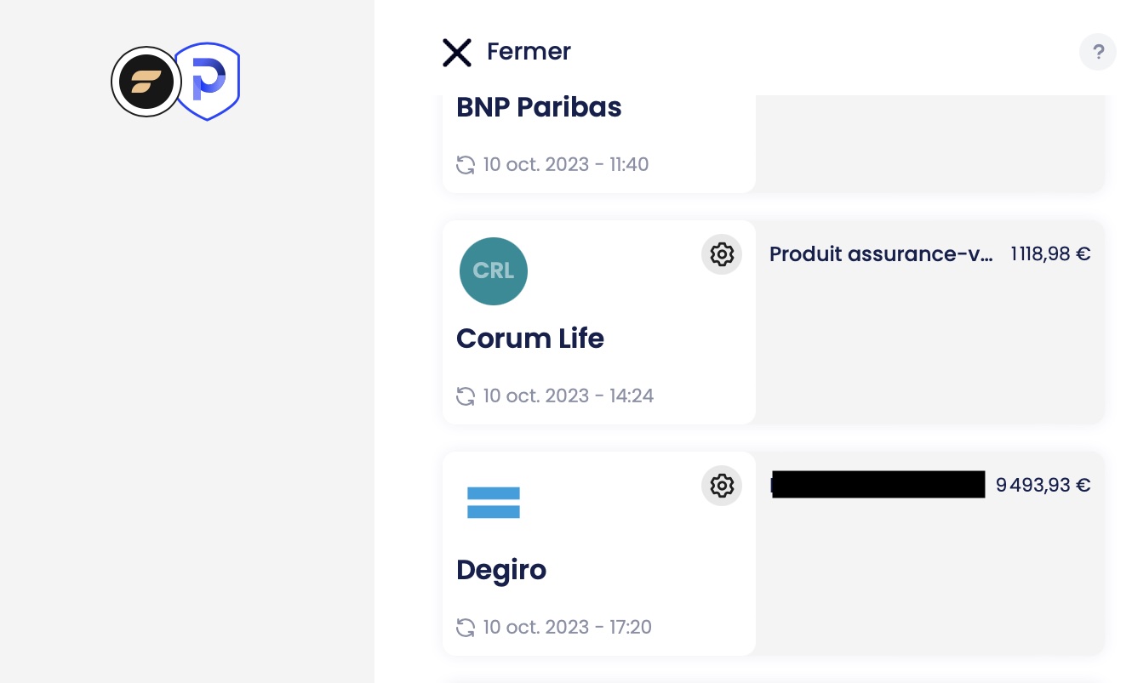The image size is (1132, 683).
Task: Open the BNP Paribas card title
Action: click(539, 107)
